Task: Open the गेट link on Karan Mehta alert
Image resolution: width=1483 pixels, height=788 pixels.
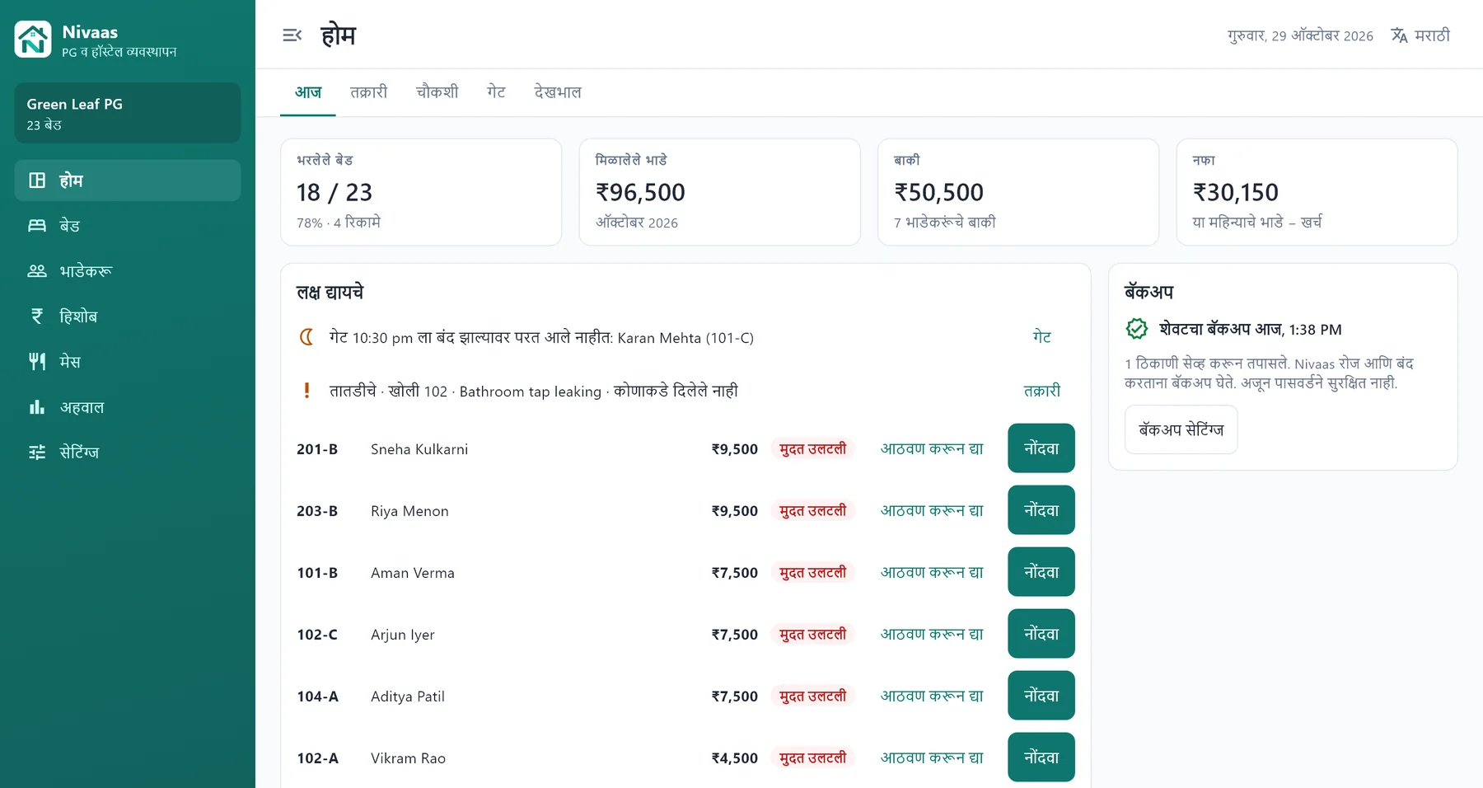Action: [x=1042, y=337]
